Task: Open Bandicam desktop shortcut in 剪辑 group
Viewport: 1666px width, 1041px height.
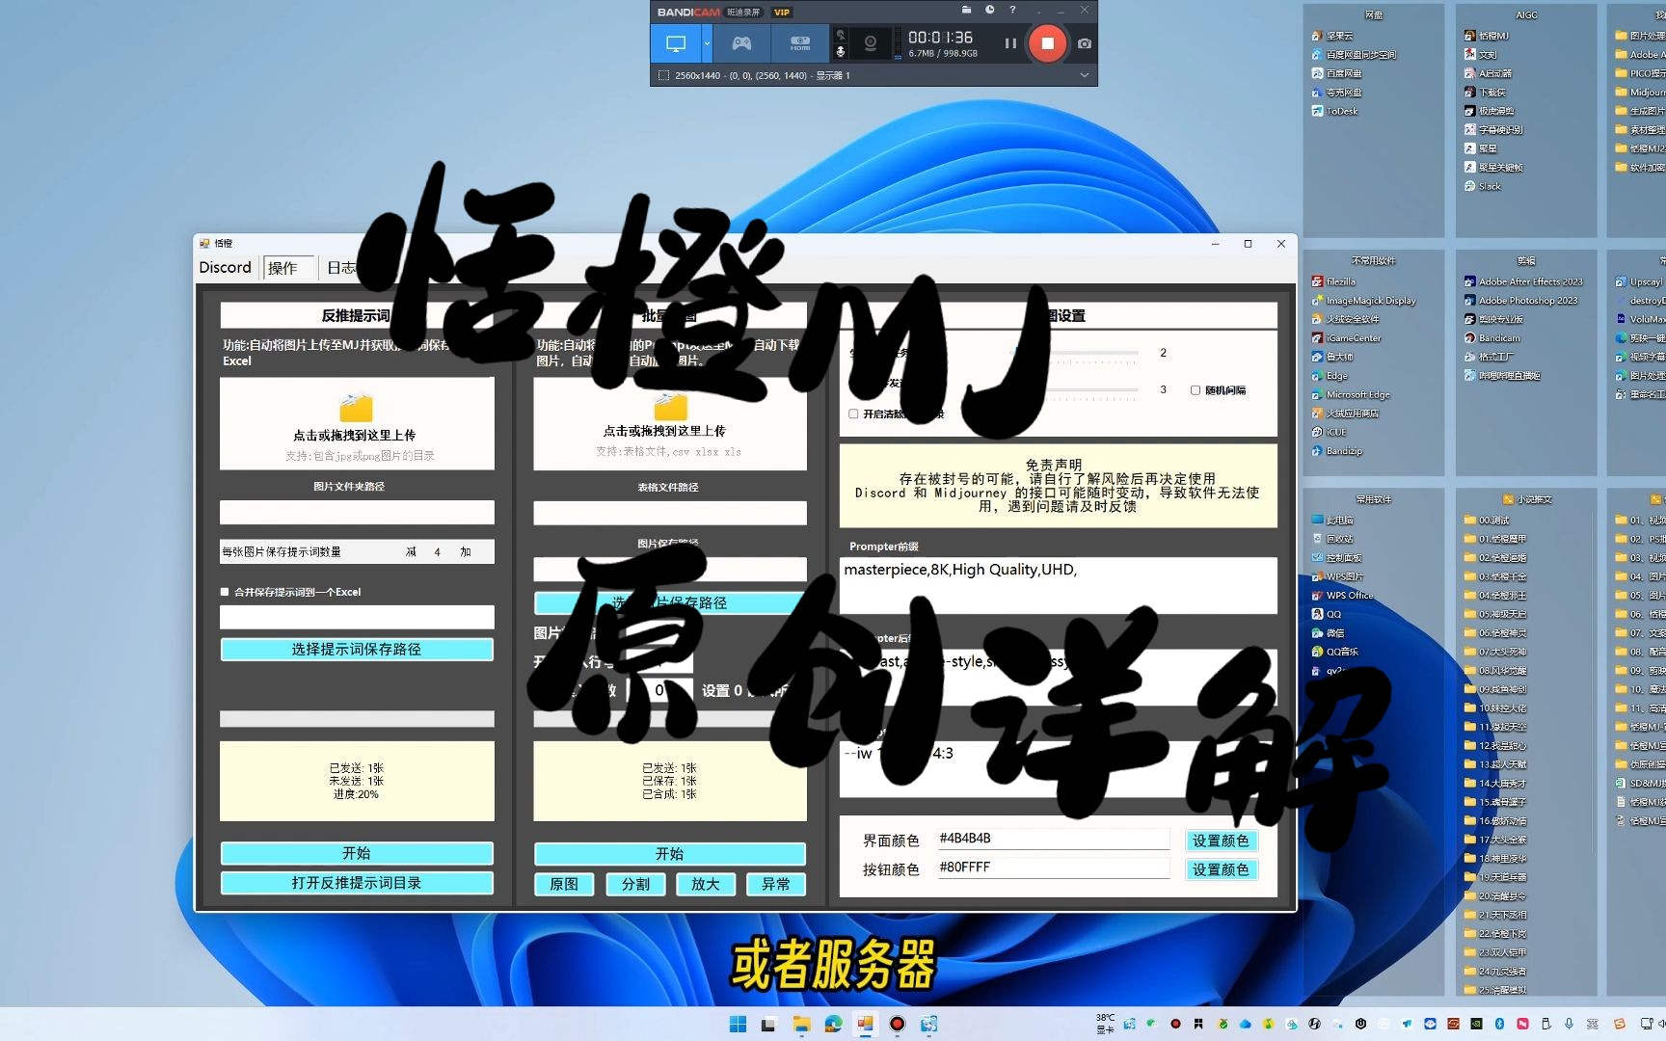Action: (1491, 338)
